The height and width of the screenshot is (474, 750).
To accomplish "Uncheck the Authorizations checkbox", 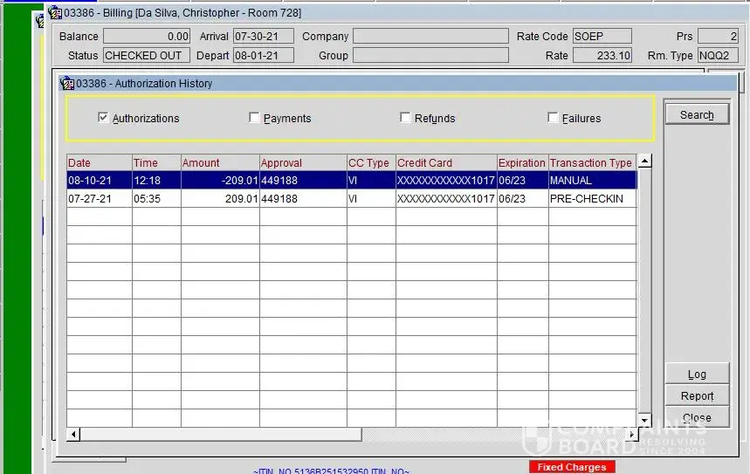I will (104, 118).
